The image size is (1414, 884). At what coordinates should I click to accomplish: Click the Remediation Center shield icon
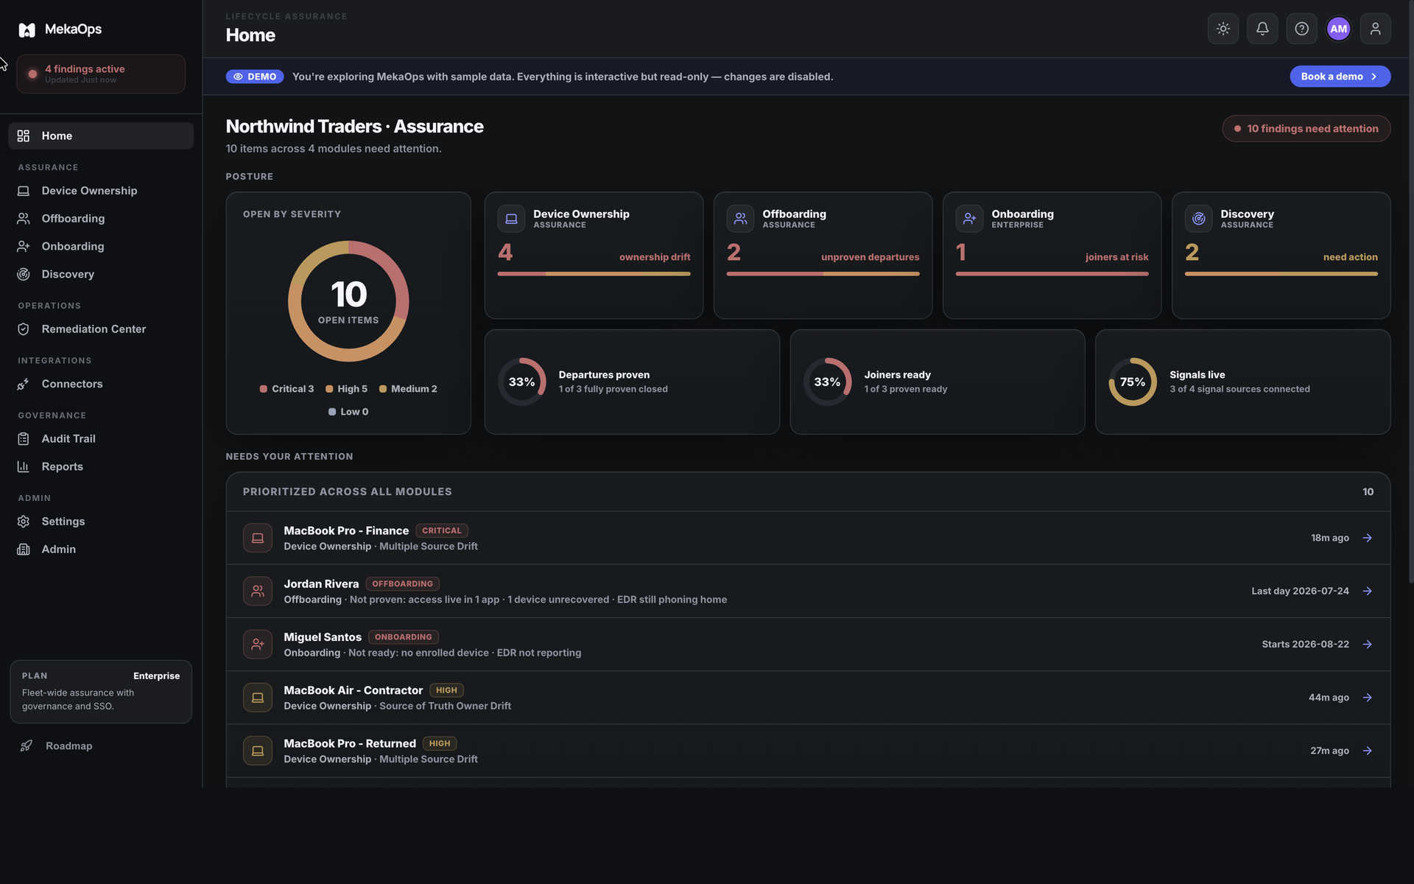click(24, 329)
